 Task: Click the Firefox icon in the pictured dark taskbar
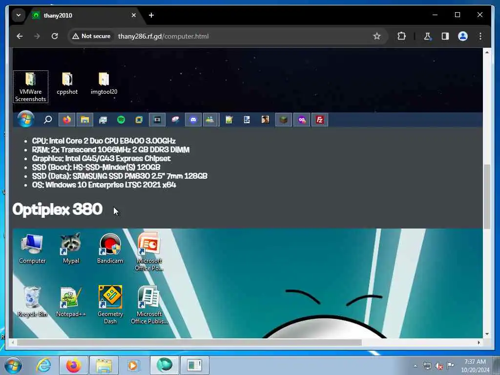(x=67, y=120)
